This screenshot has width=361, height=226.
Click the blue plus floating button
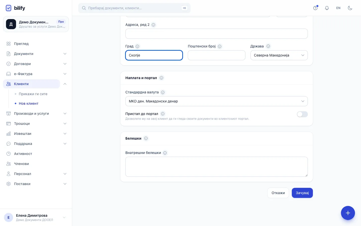click(x=348, y=213)
